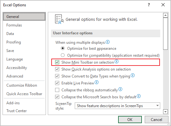Click info icon beside Collapse Microsoft Search box
Viewport: 171px width, 126px height.
[x=139, y=96]
